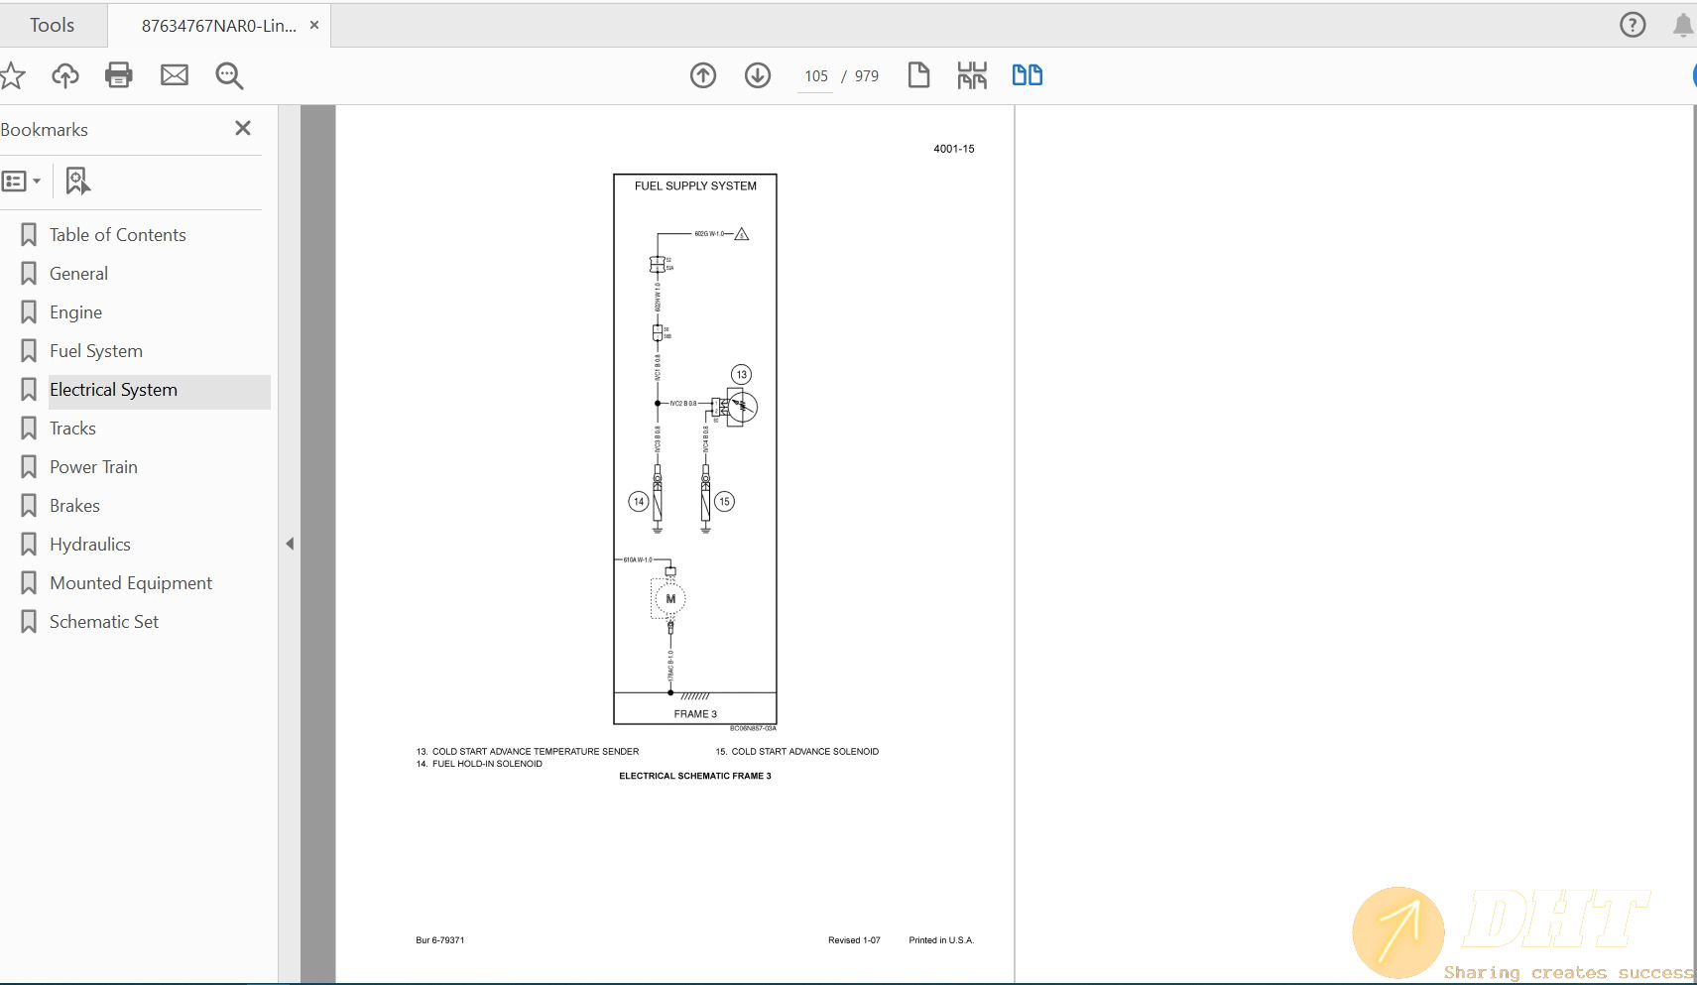
Task: Click the single page view icon
Action: pos(918,75)
